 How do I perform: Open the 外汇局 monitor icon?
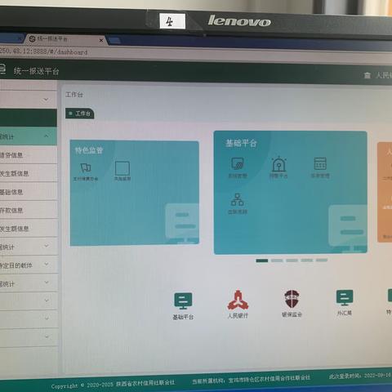345,298
